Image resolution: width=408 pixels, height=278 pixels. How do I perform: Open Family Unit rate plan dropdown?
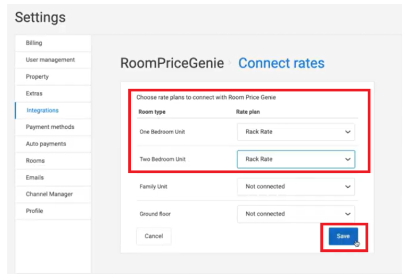click(x=296, y=186)
